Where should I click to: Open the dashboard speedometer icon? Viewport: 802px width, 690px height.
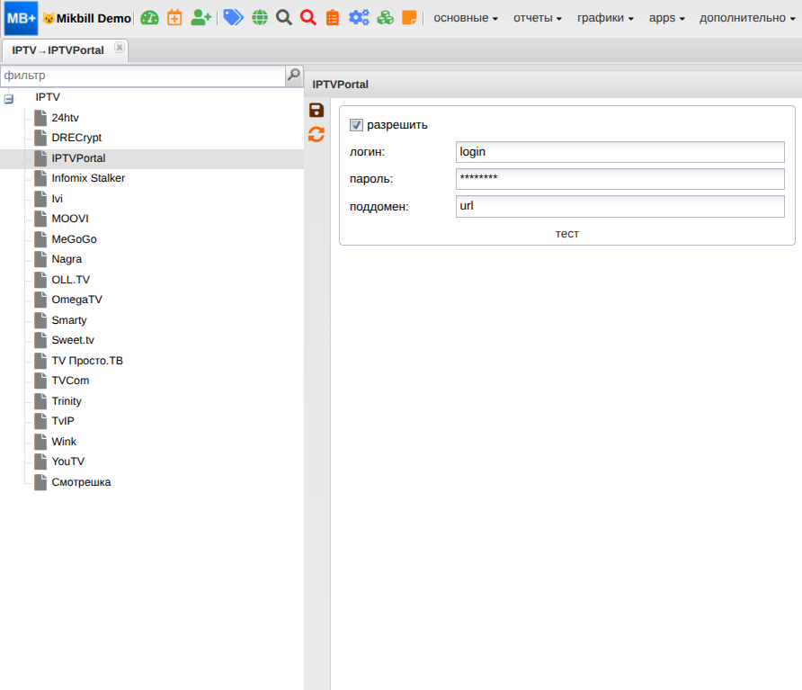[150, 18]
